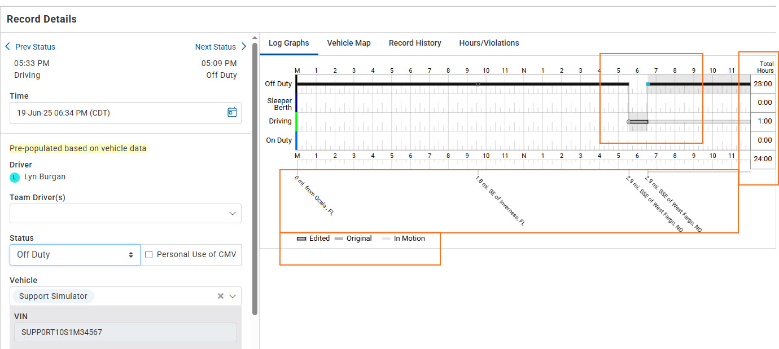The image size is (779, 349).
Task: Select the gray marker at Driving segment start
Action: pos(629,122)
